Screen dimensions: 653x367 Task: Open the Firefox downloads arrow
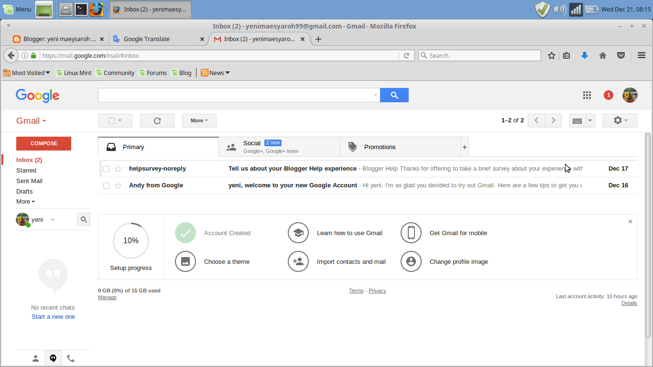584,55
